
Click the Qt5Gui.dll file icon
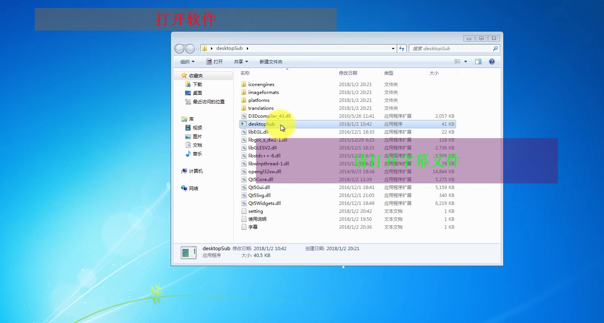coord(244,187)
